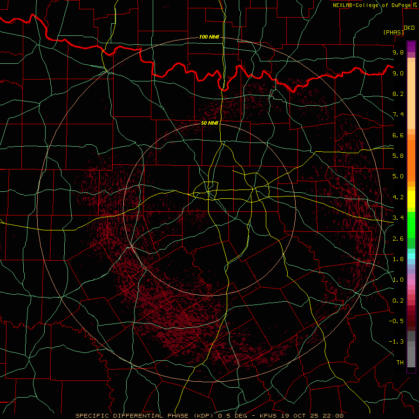This screenshot has width=419, height=419.
Task: Click the 100 NMI range ring label
Action: 209,37
